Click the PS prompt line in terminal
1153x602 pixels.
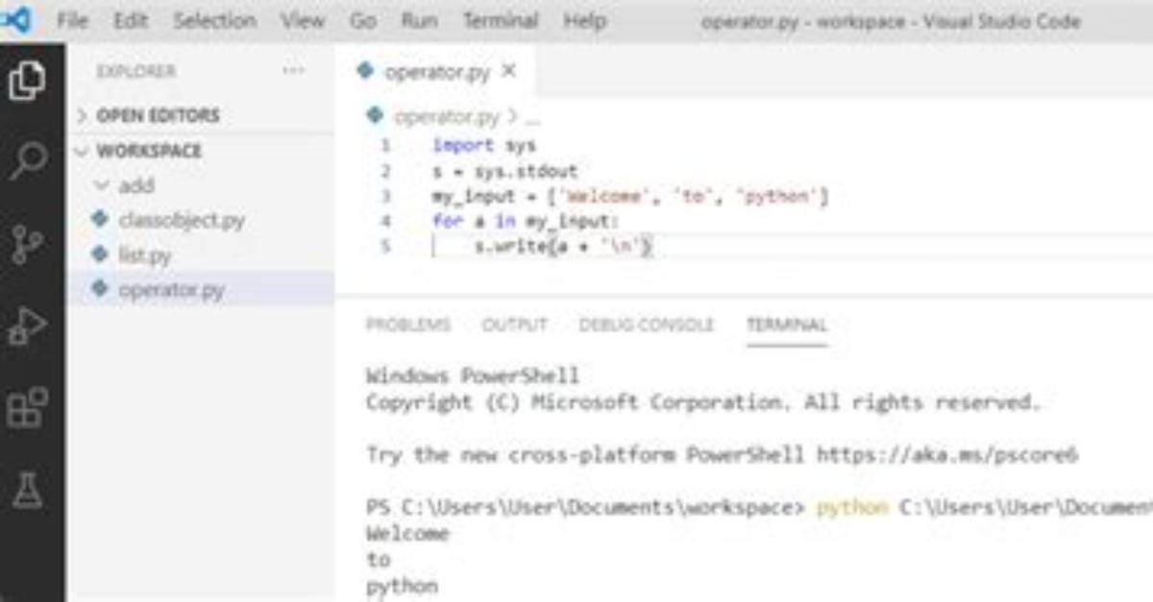coord(759,507)
